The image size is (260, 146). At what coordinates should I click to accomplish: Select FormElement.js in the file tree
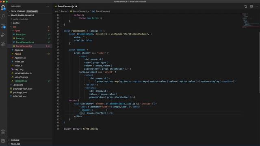(24, 46)
